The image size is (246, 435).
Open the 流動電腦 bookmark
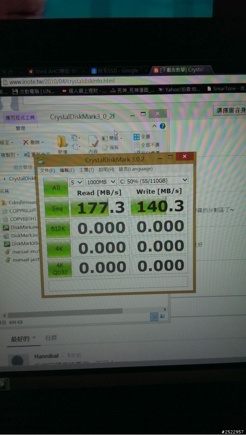[x=33, y=91]
